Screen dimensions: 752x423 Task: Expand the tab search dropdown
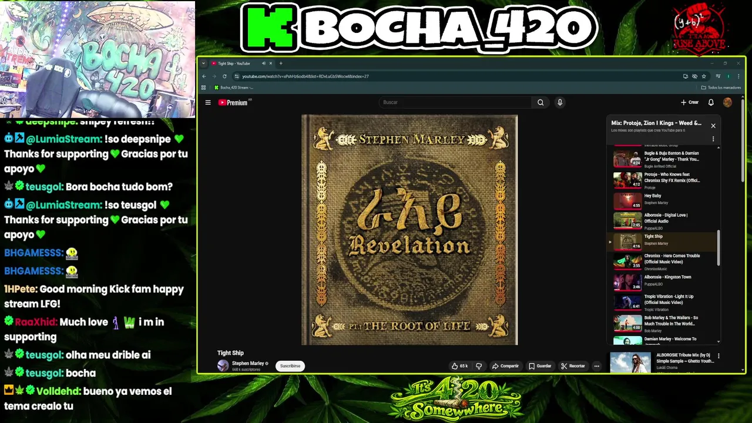203,63
